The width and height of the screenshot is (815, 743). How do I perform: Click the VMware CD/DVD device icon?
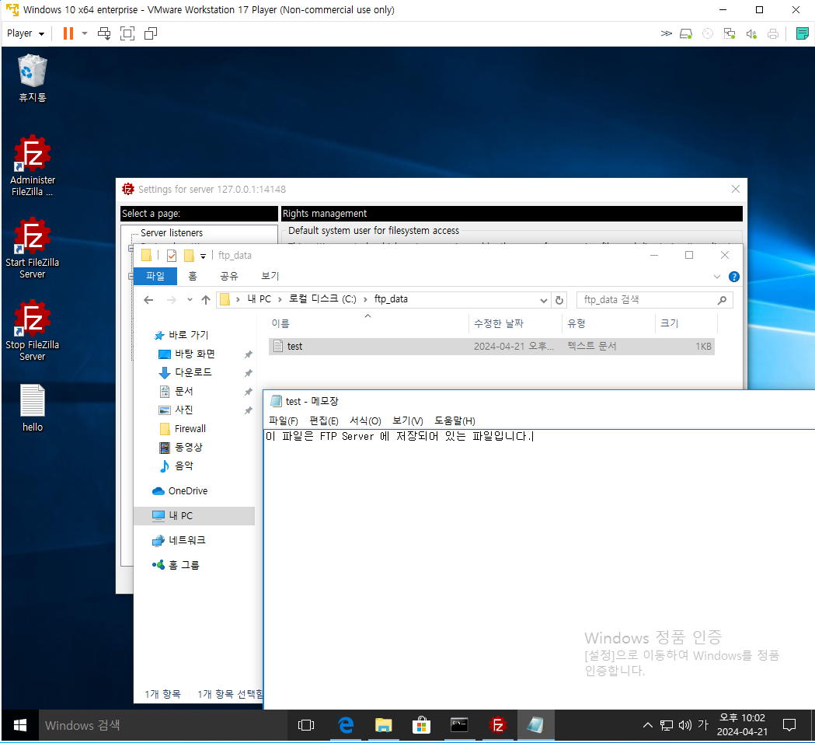708,33
